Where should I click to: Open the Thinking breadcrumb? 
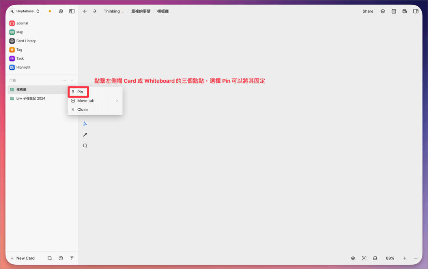(x=114, y=11)
